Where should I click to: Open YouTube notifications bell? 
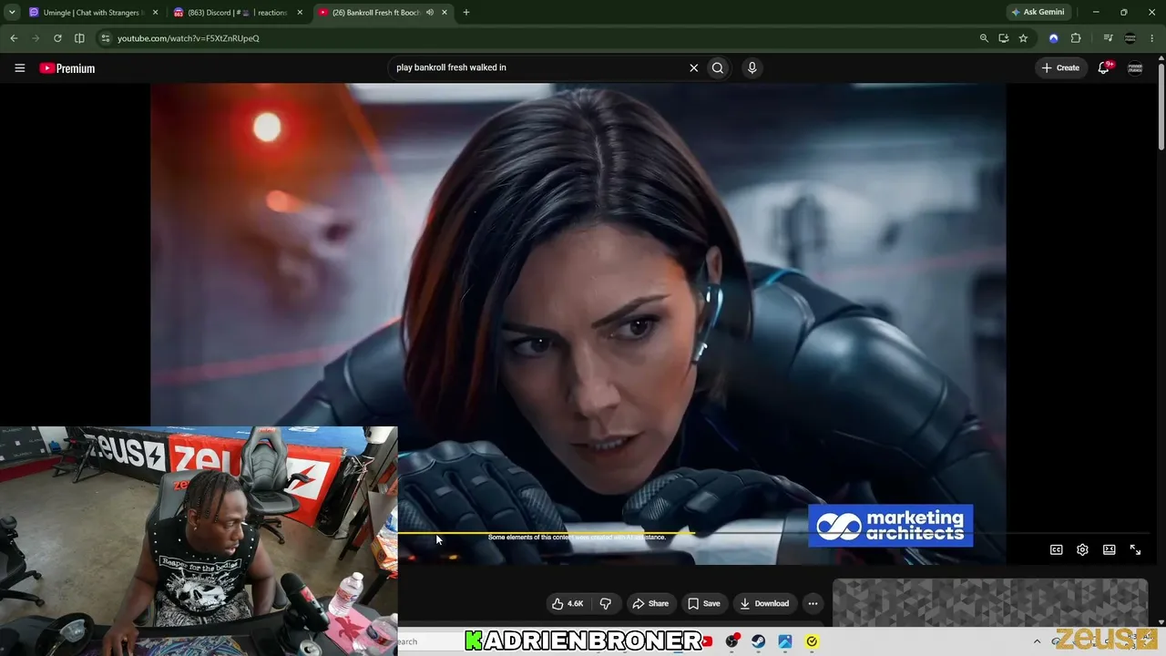pos(1104,67)
